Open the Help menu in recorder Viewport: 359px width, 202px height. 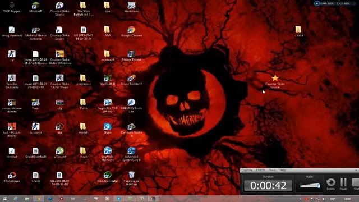click(x=283, y=170)
